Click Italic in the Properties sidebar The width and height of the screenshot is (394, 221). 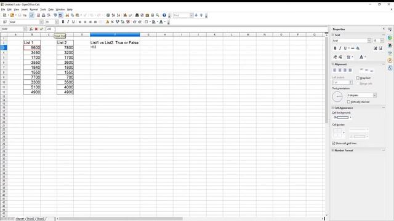point(340,48)
